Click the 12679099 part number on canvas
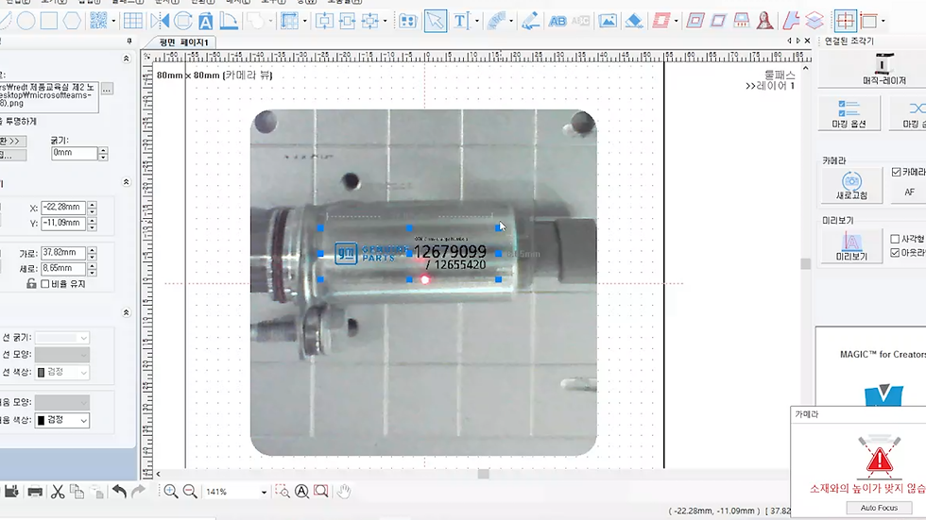The height and width of the screenshot is (520, 926). [450, 252]
